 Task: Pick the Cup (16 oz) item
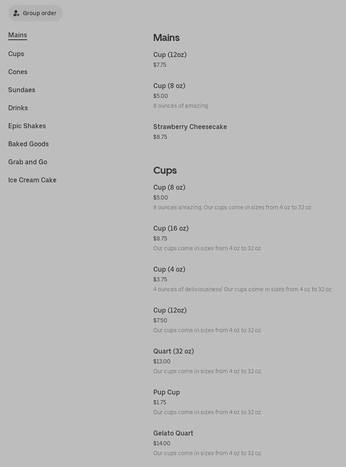pos(171,229)
